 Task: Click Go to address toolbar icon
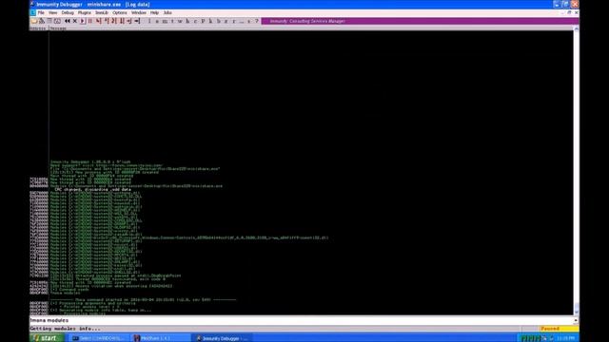click(137, 21)
